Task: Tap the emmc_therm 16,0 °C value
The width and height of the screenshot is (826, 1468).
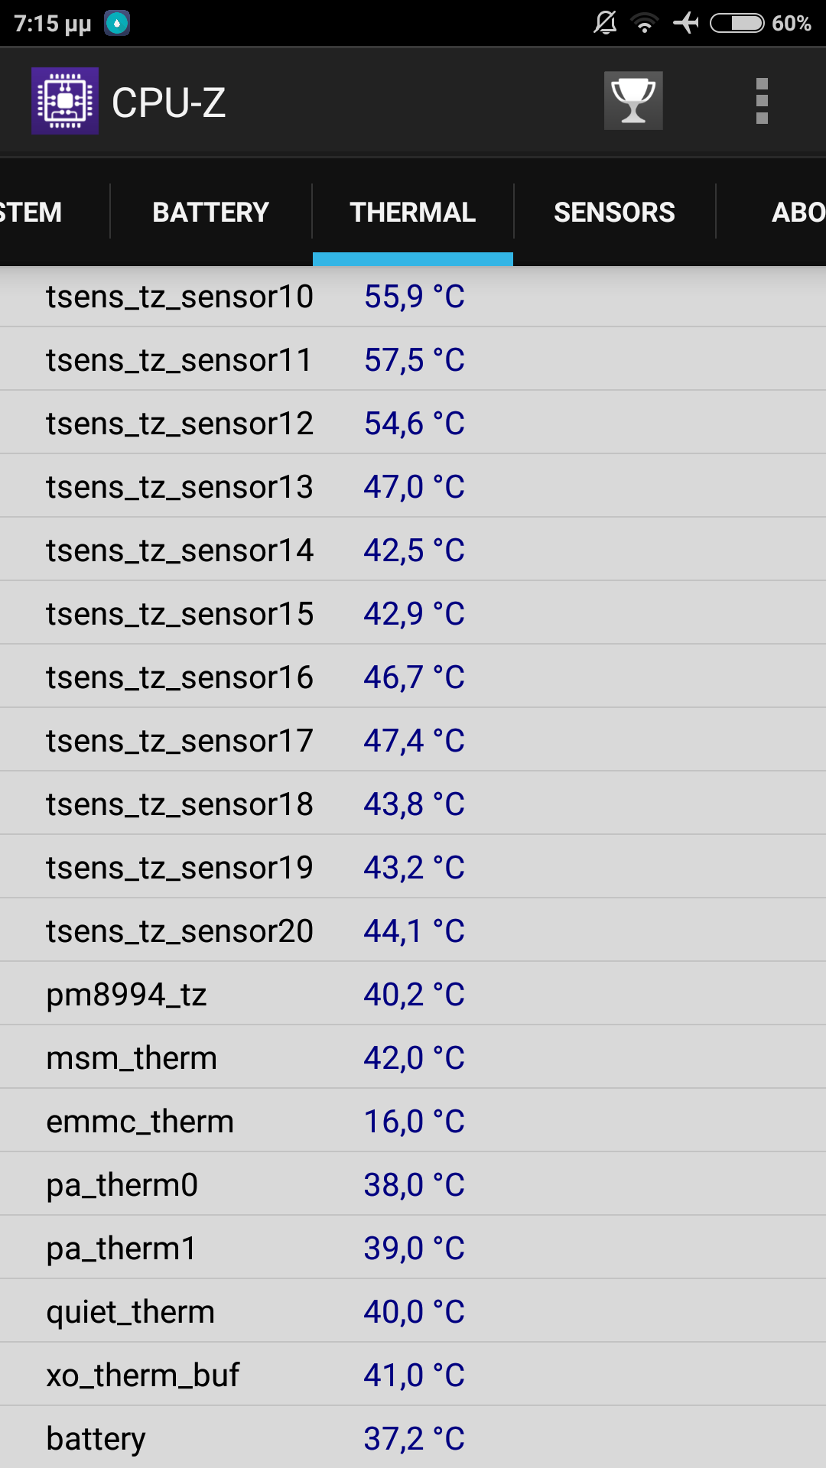Action: pos(414,1122)
